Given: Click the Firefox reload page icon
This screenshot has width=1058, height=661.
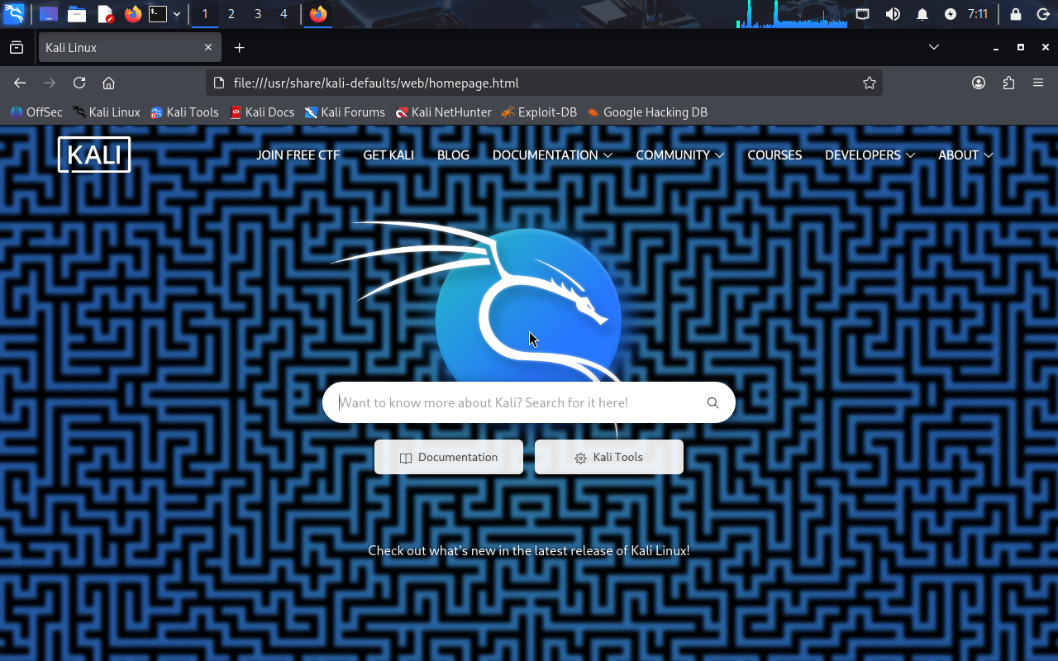Looking at the screenshot, I should pyautogui.click(x=79, y=83).
